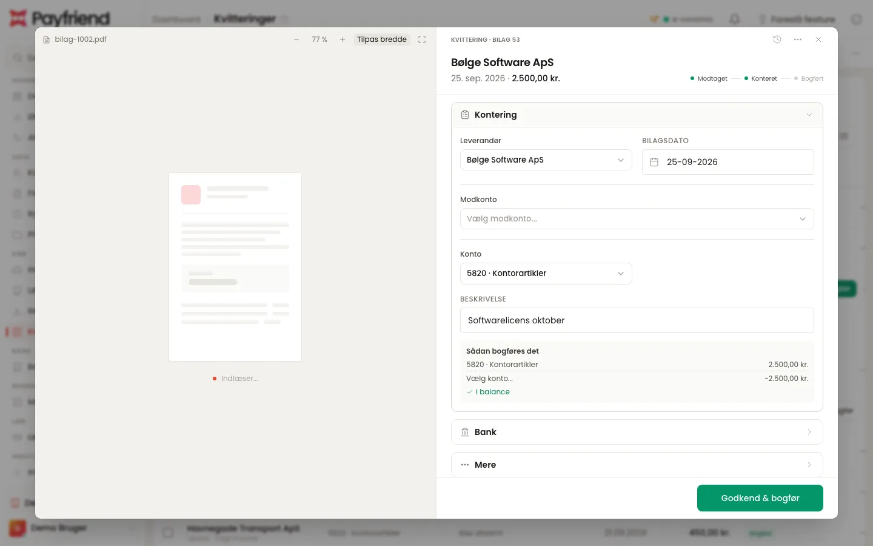Click the PDF page thumbnail preview
Screen dimensions: 873x546
pos(235,267)
